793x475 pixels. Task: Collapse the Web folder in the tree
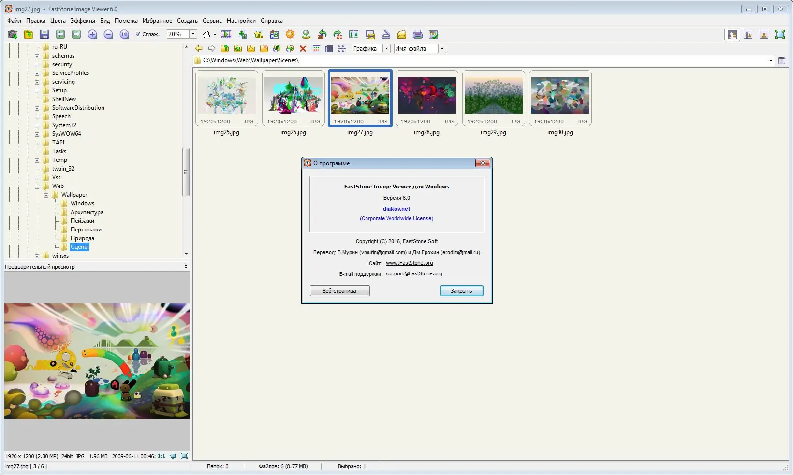37,186
